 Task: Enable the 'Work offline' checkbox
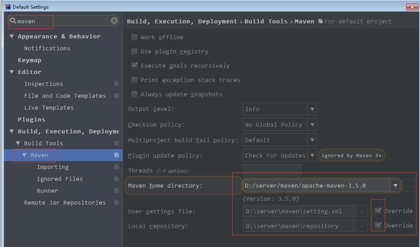(x=134, y=37)
